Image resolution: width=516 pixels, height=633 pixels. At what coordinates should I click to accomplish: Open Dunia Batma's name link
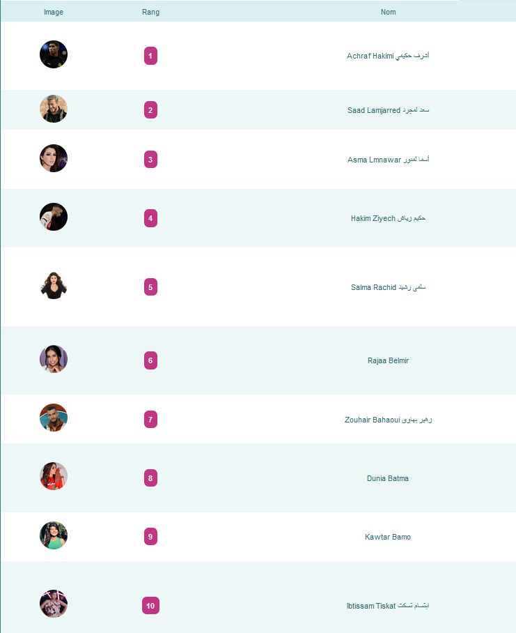coord(388,478)
